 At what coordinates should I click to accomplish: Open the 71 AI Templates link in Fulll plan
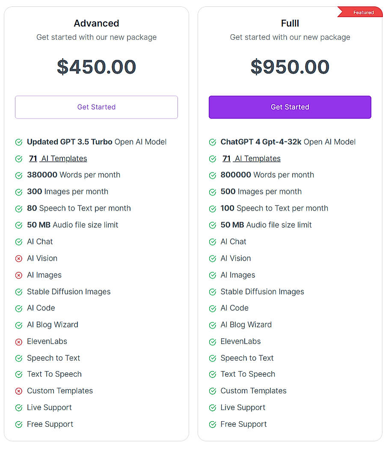tap(251, 158)
